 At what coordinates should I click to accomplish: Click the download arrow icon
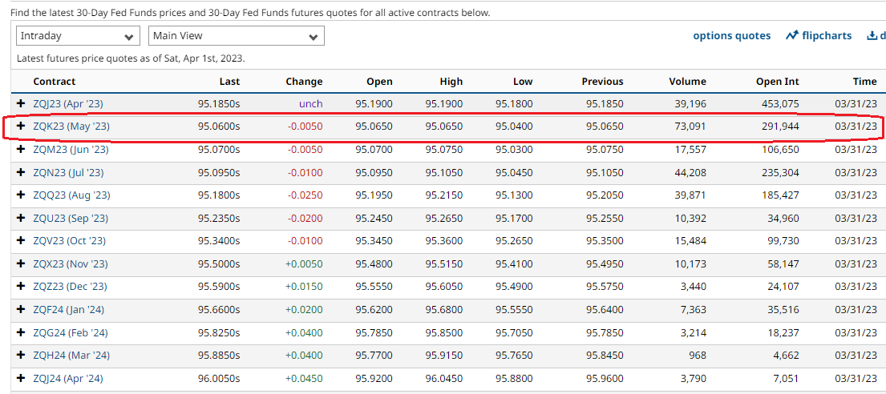coord(872,35)
